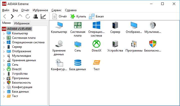This screenshot has height=106, width=180.
Task: Open the Отчёт menu in menu bar
Action: click(25, 10)
